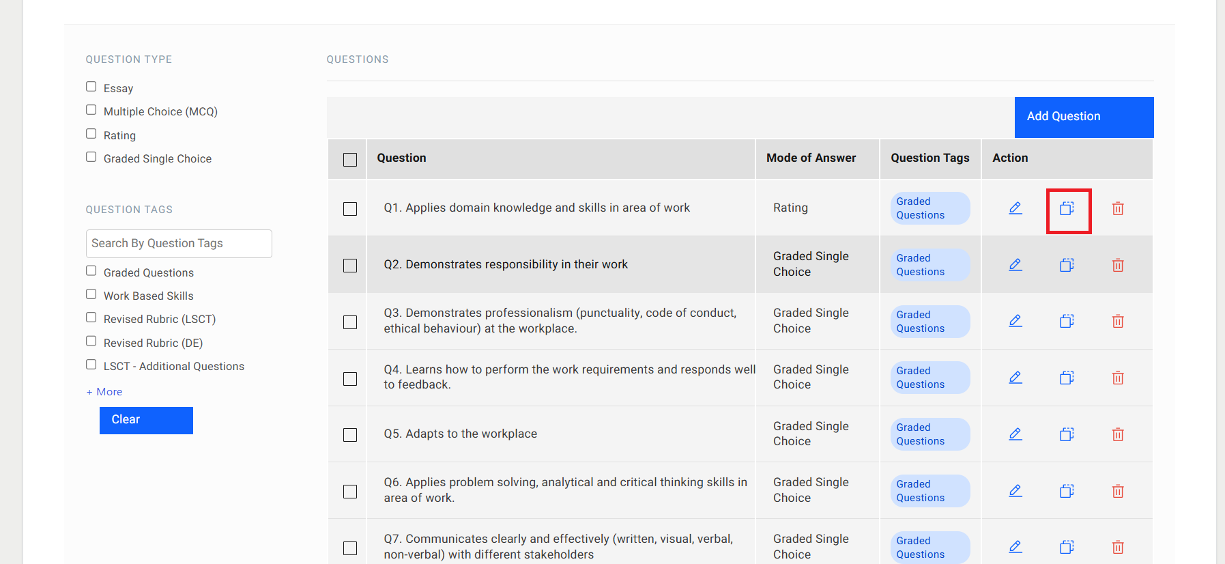This screenshot has width=1225, height=564.
Task: Click the copy icon for Q5
Action: click(1067, 434)
